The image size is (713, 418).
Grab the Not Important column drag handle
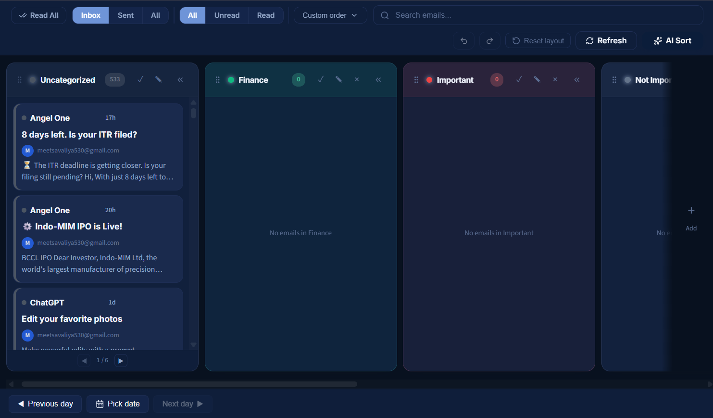point(614,80)
